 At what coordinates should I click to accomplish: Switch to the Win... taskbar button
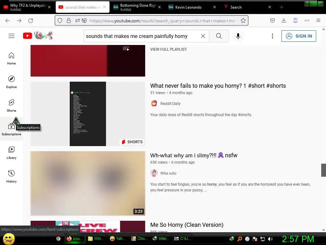coord(96,239)
